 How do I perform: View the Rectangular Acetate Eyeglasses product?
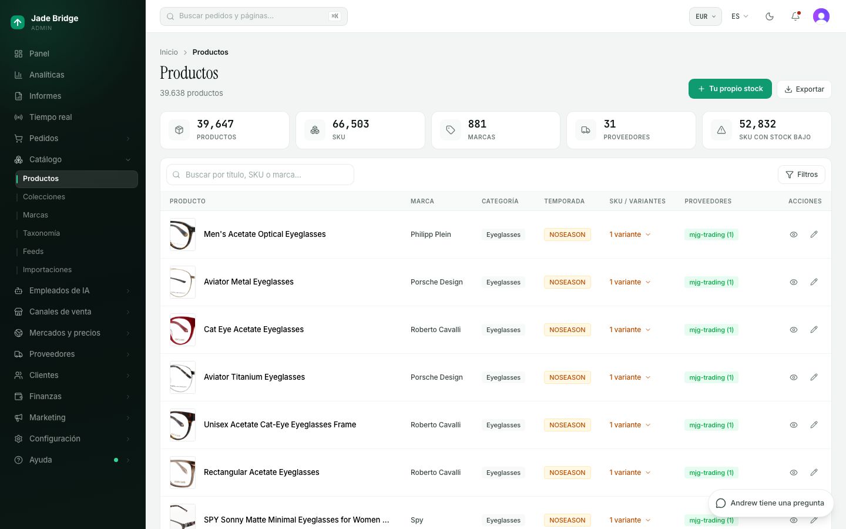coord(794,473)
